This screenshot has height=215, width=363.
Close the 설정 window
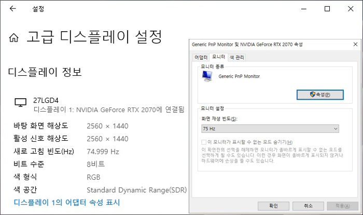pyautogui.click(x=351, y=9)
